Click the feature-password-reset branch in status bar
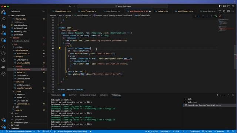237x133 pixels. pos(19,132)
